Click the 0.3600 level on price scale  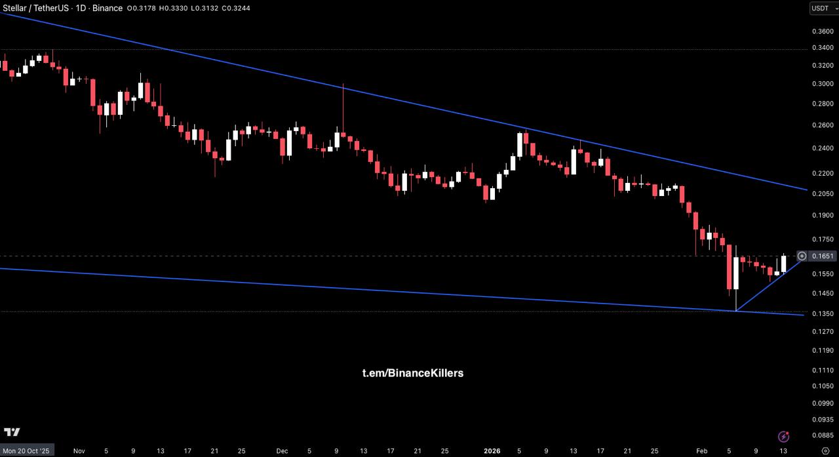[823, 31]
